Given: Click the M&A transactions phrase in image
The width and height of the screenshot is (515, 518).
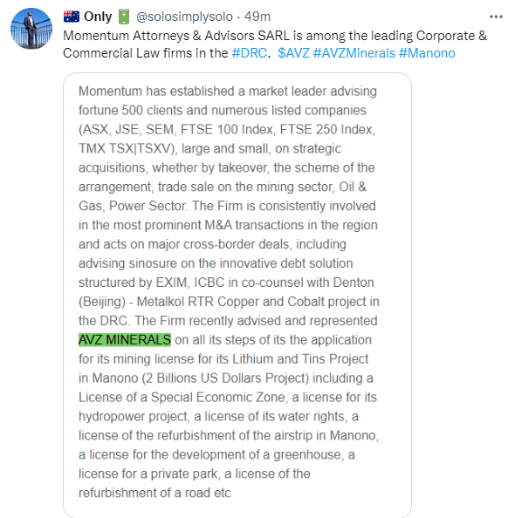Looking at the screenshot, I should click(x=254, y=225).
